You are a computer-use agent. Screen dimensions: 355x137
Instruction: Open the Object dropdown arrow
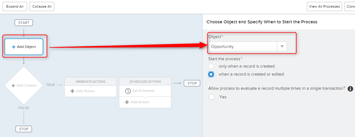[282, 46]
